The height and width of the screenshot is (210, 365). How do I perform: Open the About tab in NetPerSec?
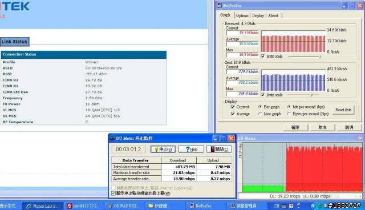pos(273,15)
